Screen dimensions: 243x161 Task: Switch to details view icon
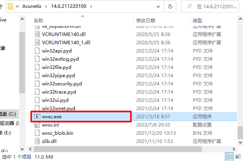point(230,157)
